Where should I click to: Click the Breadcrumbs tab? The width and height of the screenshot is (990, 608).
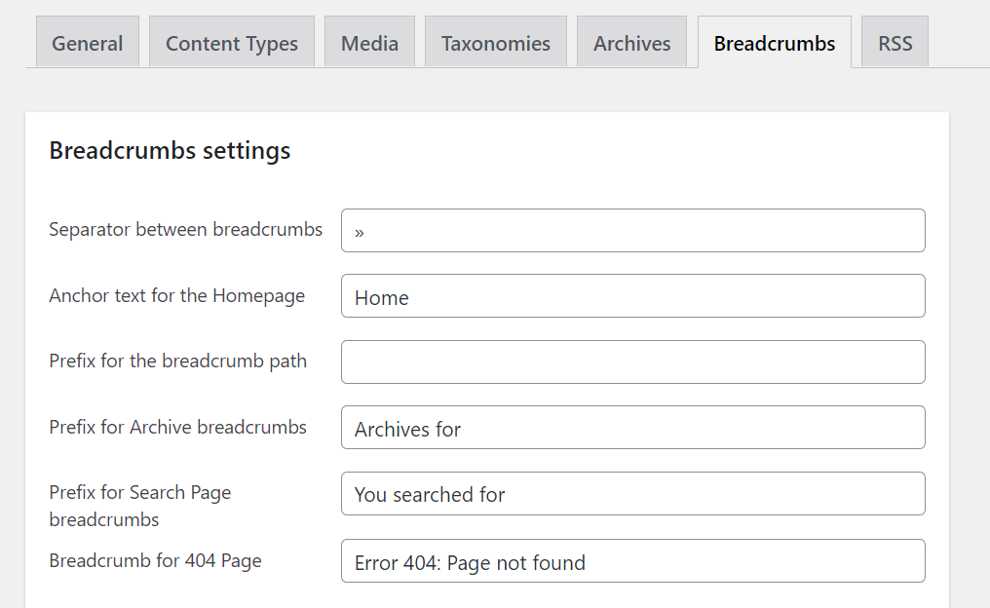coord(774,43)
